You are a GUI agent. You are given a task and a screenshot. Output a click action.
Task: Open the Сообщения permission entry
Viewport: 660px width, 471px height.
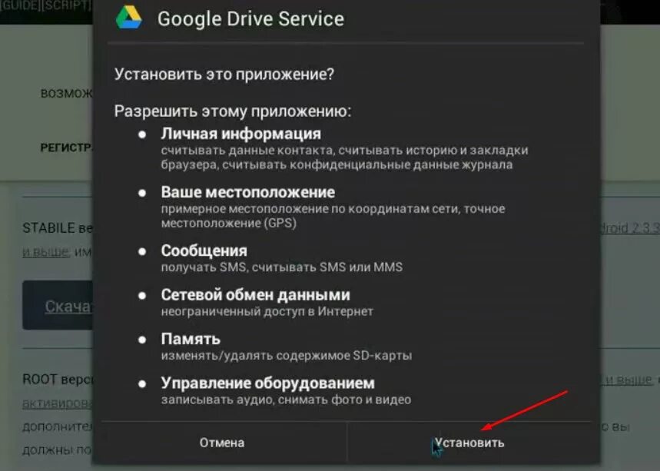(x=204, y=250)
